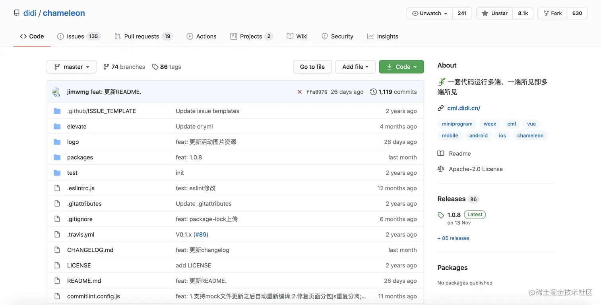The height and width of the screenshot is (305, 601).
Task: Click the .eslintrc.js file icon
Action: click(57, 188)
